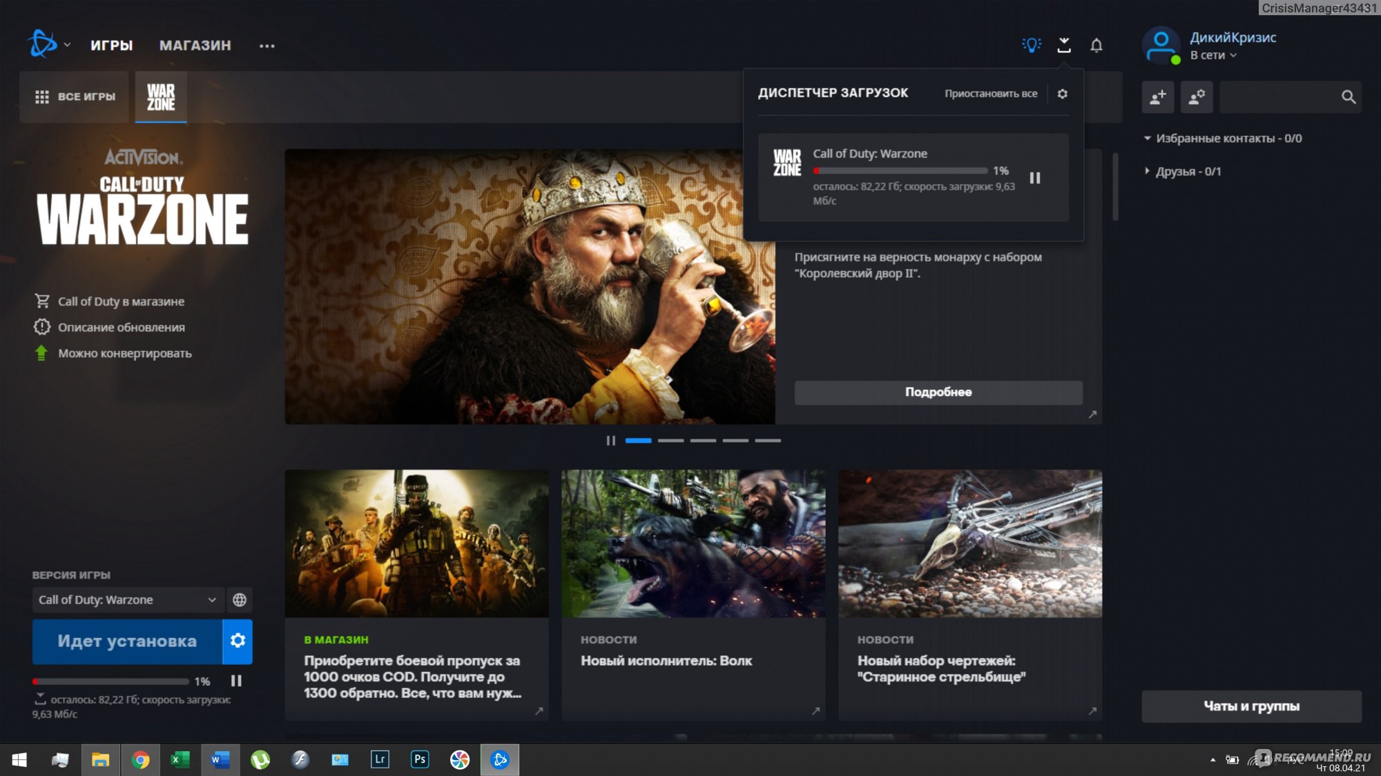Open uTorrent from the taskbar
Viewport: 1381px width, 776px height.
260,759
